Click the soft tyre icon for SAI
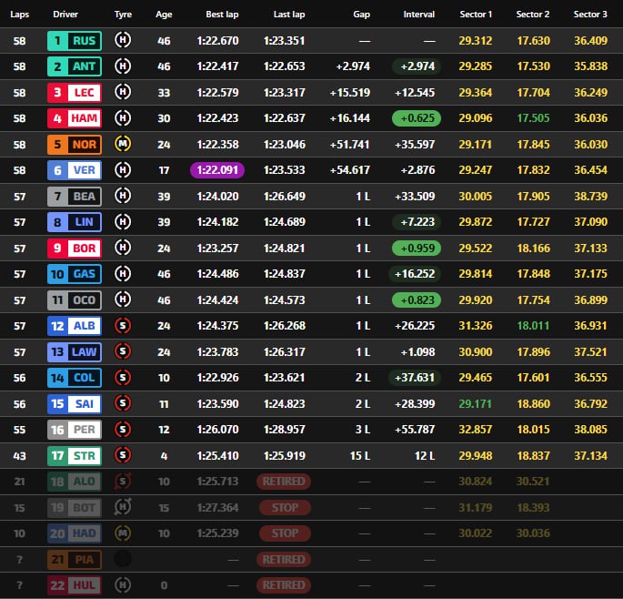This screenshot has height=599, width=623. 124,403
